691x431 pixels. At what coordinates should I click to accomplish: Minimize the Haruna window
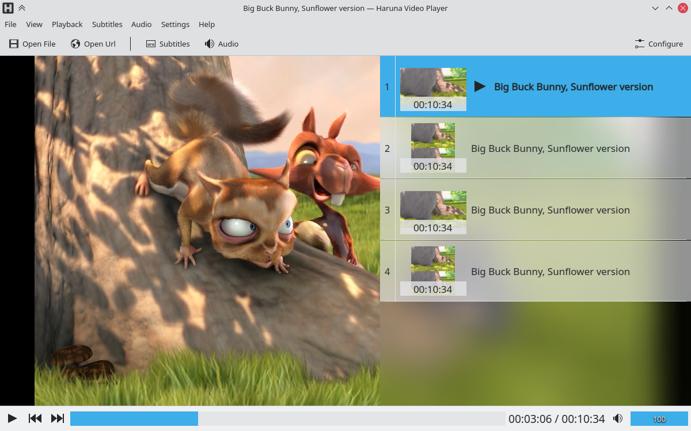click(655, 8)
